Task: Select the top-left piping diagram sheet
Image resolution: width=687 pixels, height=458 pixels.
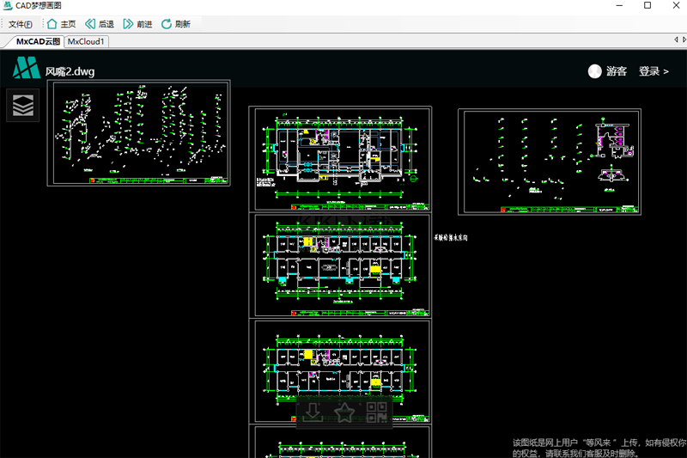Action: click(138, 133)
